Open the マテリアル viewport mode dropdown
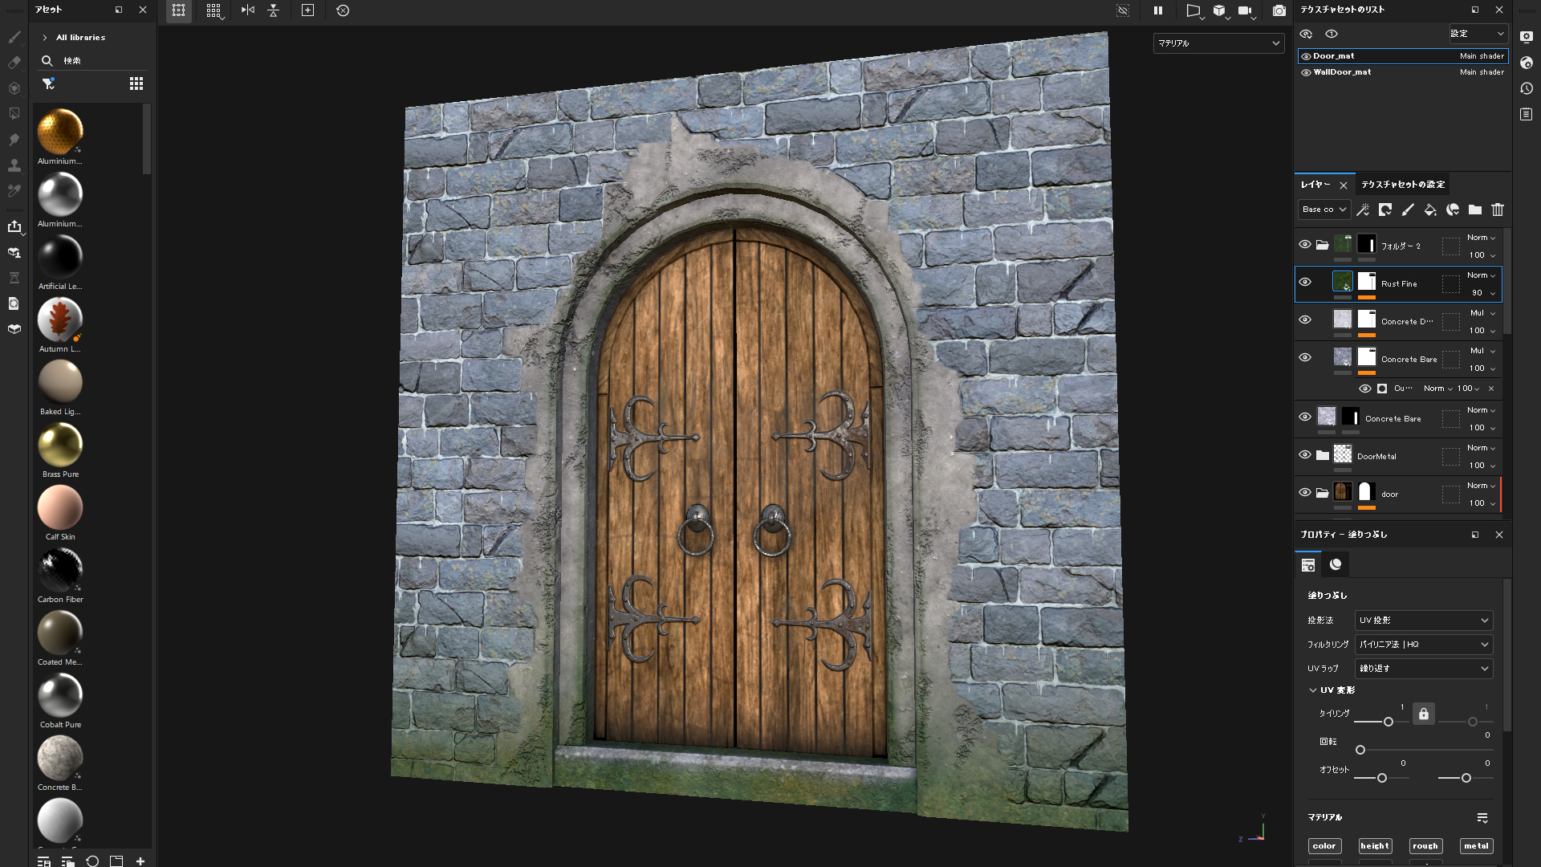 tap(1218, 43)
